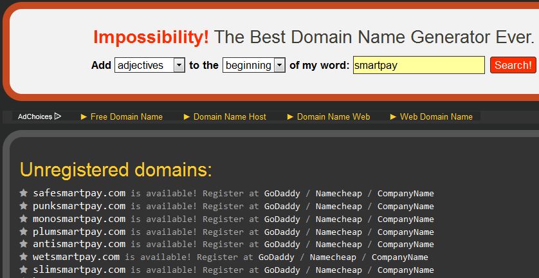Screen dimensions: 539x278
Task: Click the star beside wetsmartpay.com
Action: click(23, 257)
